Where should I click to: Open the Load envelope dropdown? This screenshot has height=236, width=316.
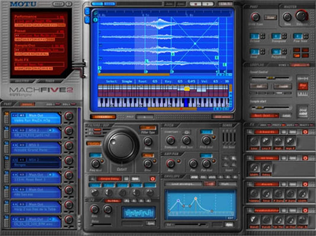tap(183, 184)
